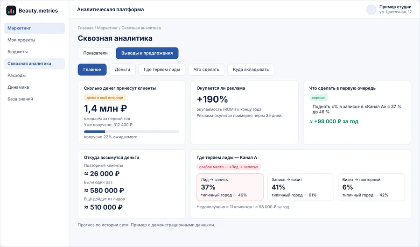
Task: Click Реклама окупится примерно через 35 дней
Action: (x=239, y=115)
